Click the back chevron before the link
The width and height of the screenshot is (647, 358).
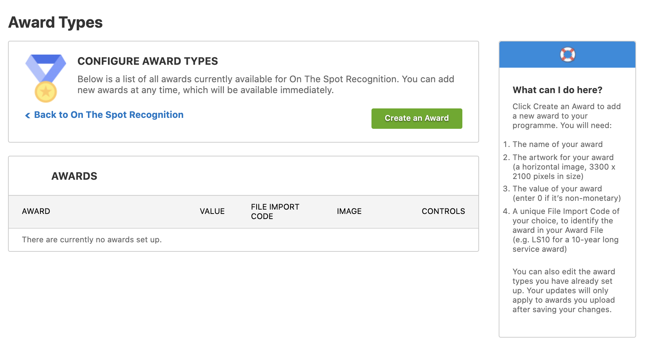[28, 116]
